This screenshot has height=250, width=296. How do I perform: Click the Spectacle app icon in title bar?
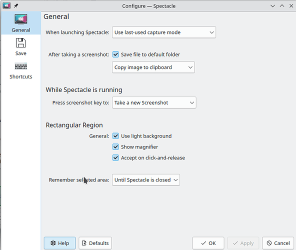6,5
